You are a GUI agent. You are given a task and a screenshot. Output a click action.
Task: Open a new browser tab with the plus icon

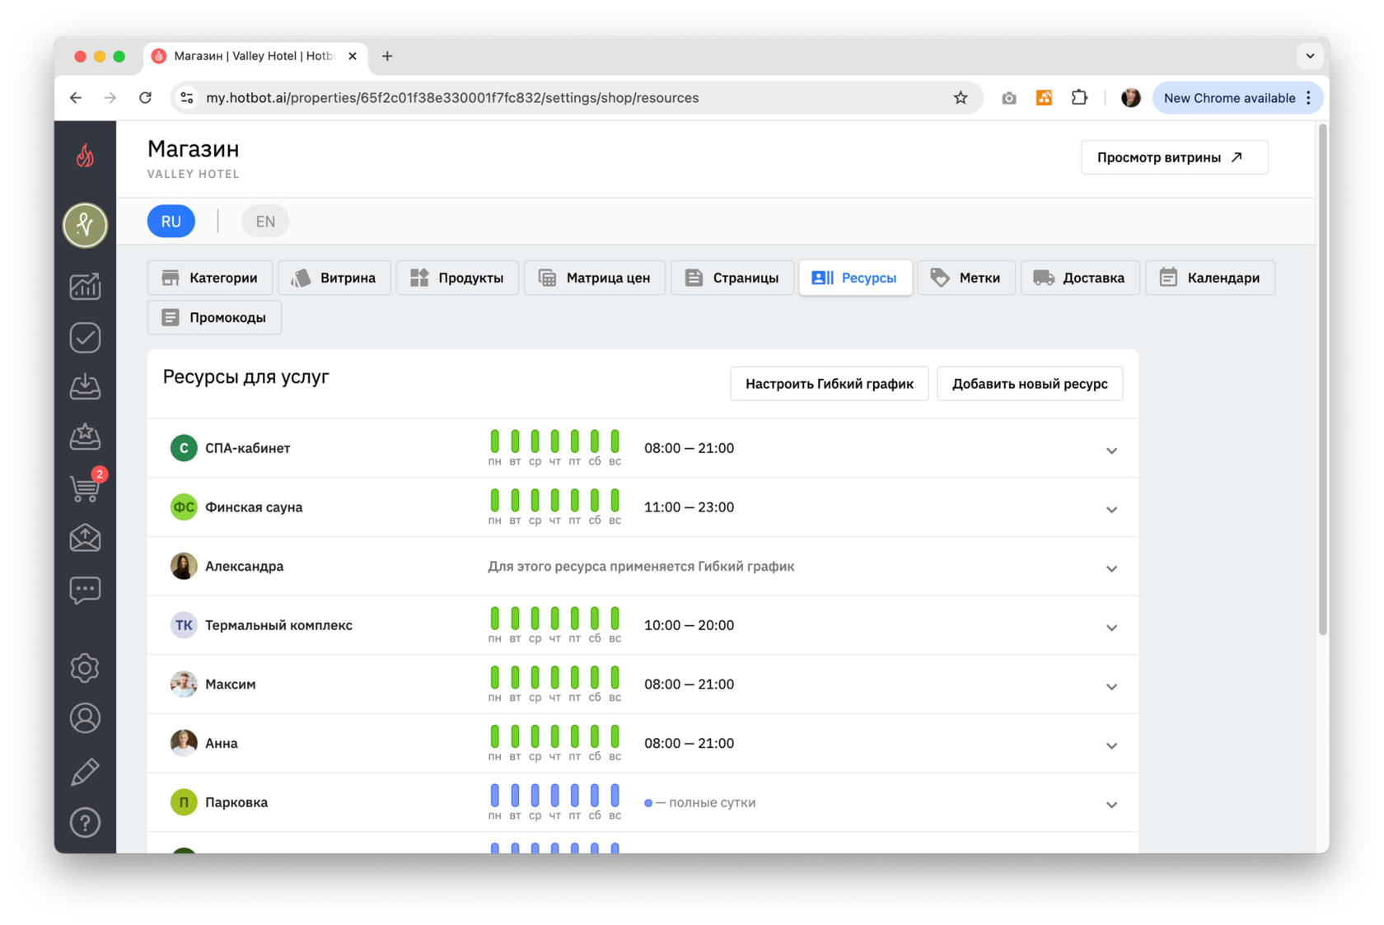tap(387, 56)
